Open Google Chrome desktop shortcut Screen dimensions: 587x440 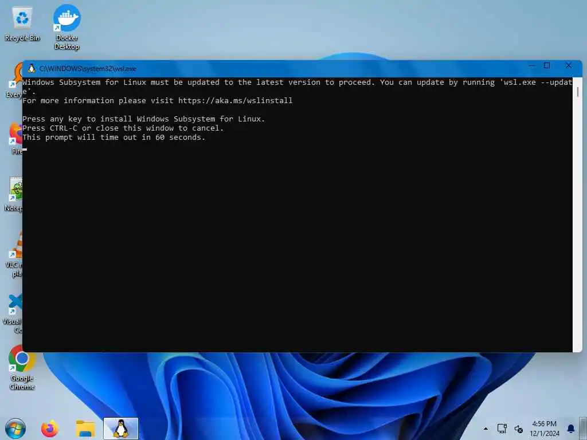(x=22, y=367)
